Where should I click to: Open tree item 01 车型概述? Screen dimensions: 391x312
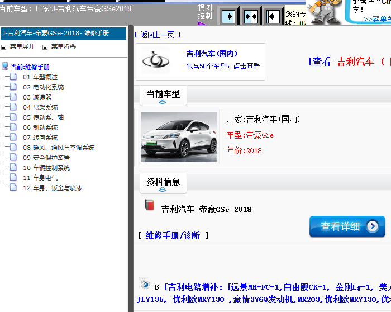pos(40,77)
